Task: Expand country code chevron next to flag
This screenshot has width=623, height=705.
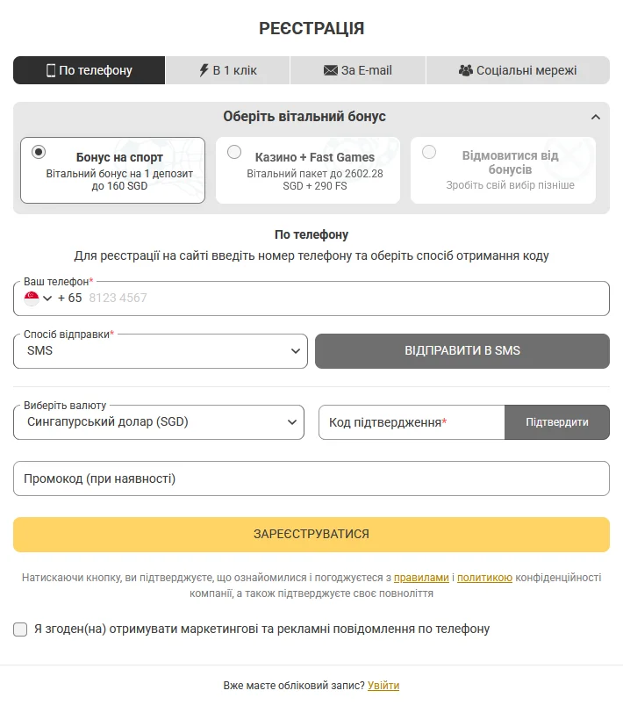Action: [47, 299]
